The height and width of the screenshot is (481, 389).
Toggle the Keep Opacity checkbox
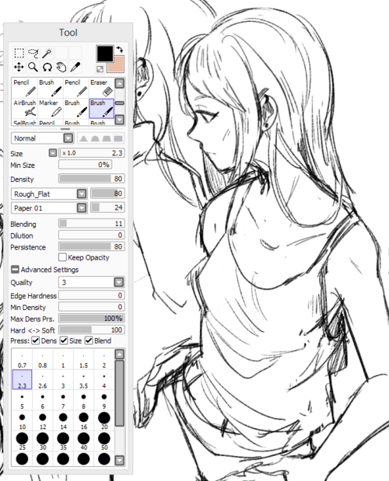tap(62, 257)
